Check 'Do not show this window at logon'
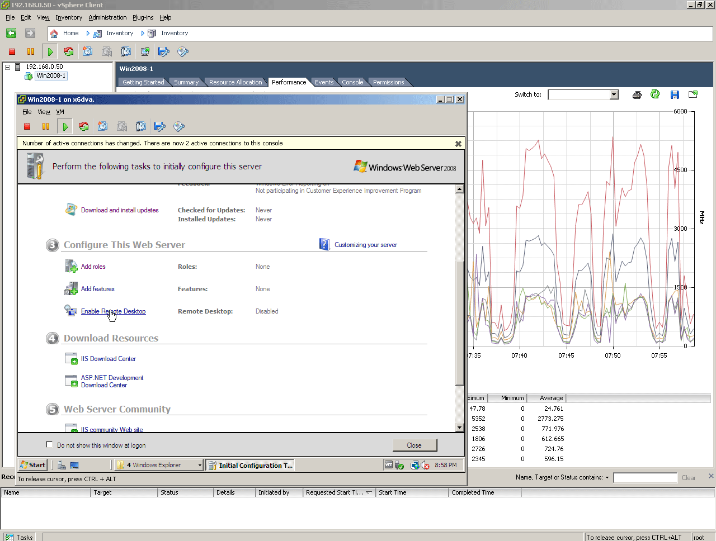This screenshot has width=716, height=541. click(x=49, y=445)
